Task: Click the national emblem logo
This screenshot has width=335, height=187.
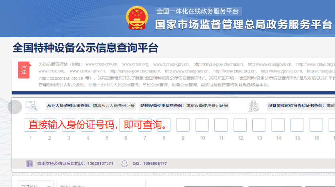Action: pos(137,18)
